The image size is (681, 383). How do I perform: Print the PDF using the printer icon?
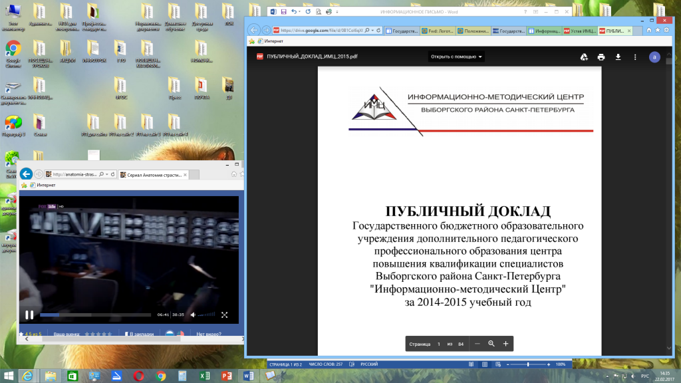tap(601, 57)
